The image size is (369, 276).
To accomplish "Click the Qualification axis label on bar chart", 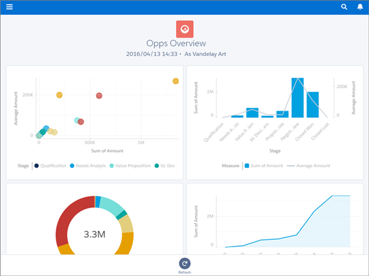I will coord(213,132).
